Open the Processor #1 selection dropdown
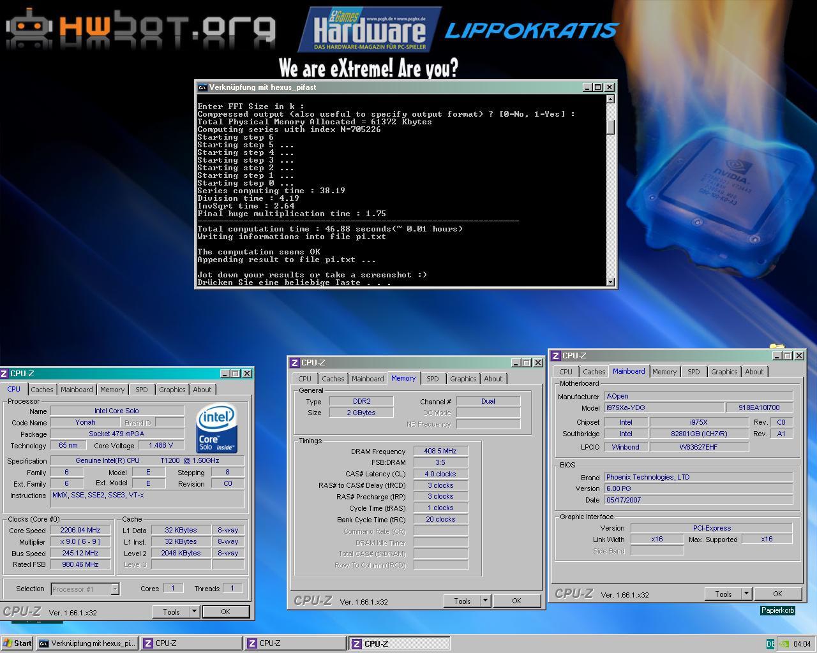 point(115,589)
